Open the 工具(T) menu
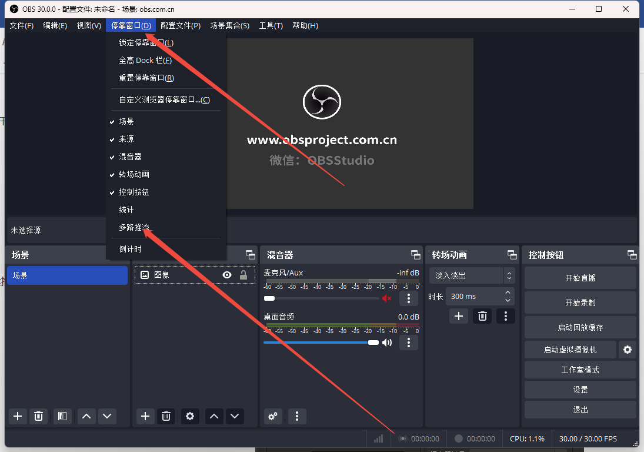The width and height of the screenshot is (644, 452). [271, 25]
